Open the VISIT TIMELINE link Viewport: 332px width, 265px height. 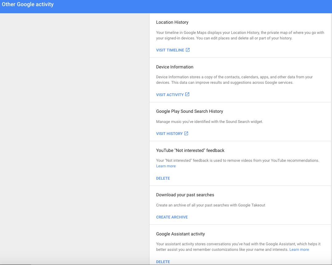170,50
